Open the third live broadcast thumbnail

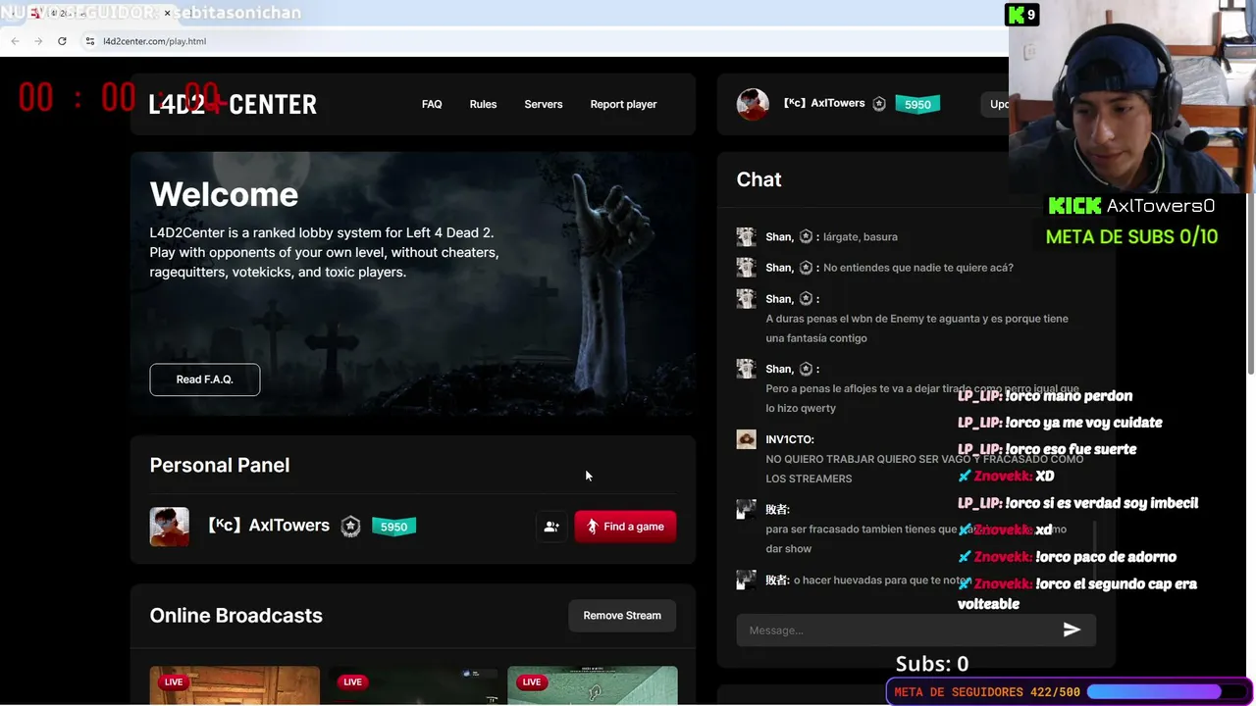[x=593, y=685]
